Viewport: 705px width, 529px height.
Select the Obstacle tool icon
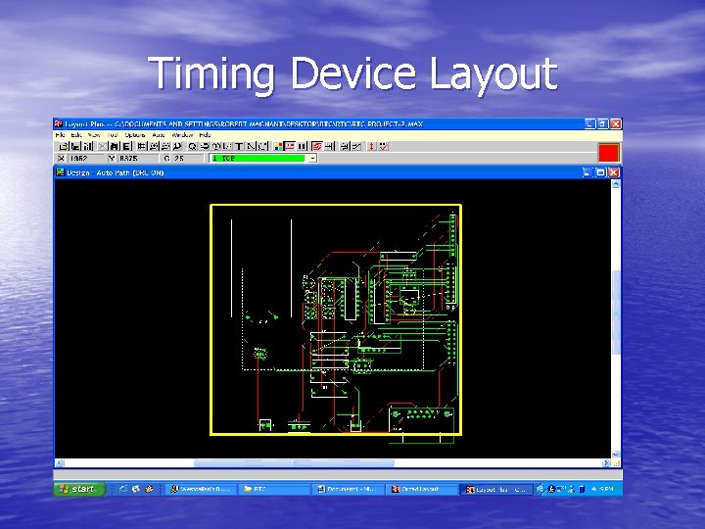pos(228,146)
